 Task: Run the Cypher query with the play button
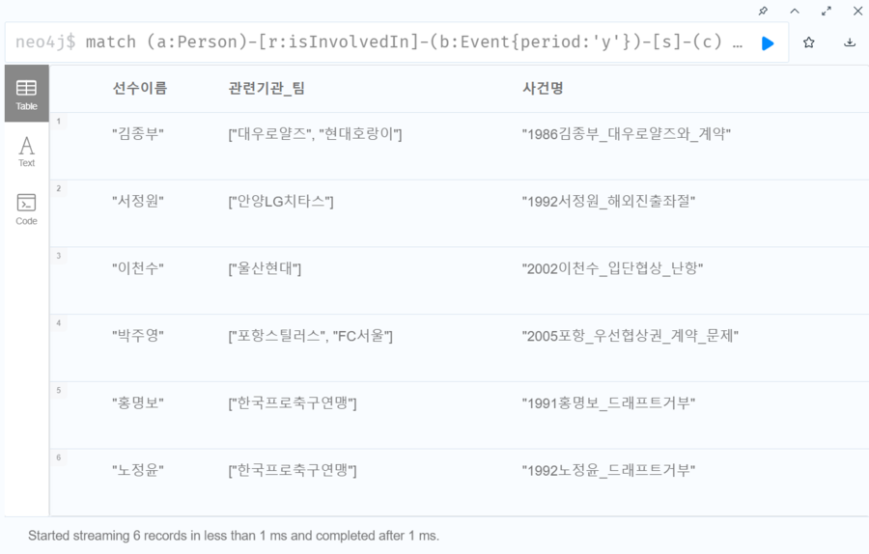[768, 43]
